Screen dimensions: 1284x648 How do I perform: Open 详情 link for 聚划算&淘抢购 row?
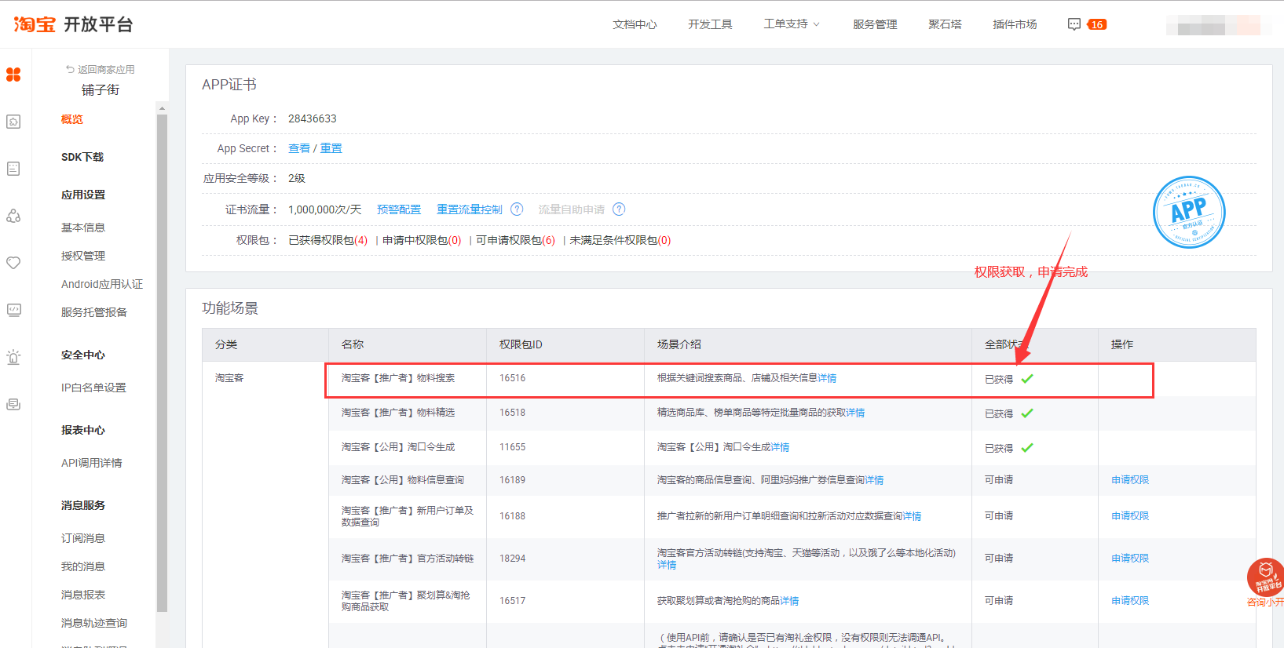pyautogui.click(x=789, y=601)
